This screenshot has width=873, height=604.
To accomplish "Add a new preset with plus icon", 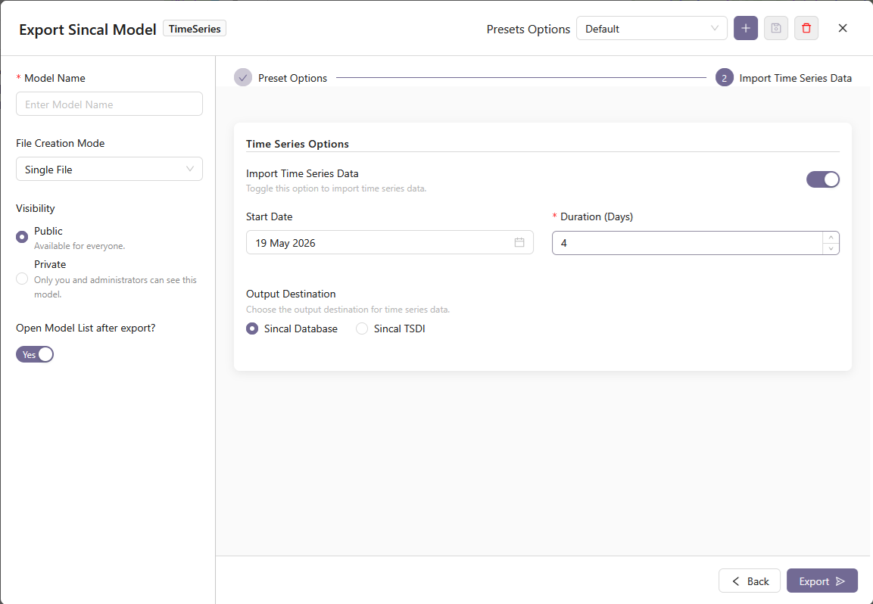I will pos(746,29).
